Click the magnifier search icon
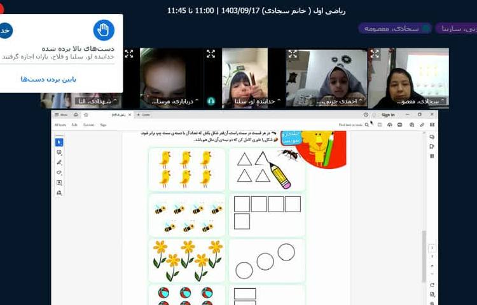Screen dimensions: 477x305 click(x=367, y=125)
